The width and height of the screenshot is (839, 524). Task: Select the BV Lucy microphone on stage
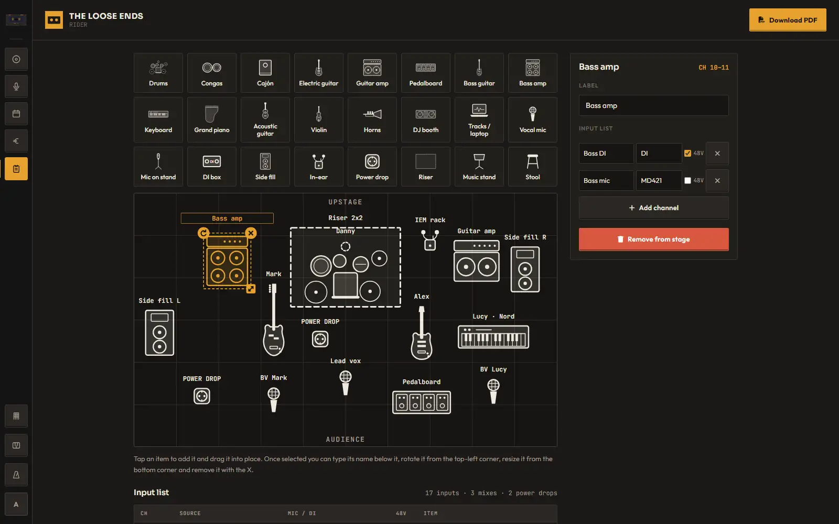tap(493, 391)
